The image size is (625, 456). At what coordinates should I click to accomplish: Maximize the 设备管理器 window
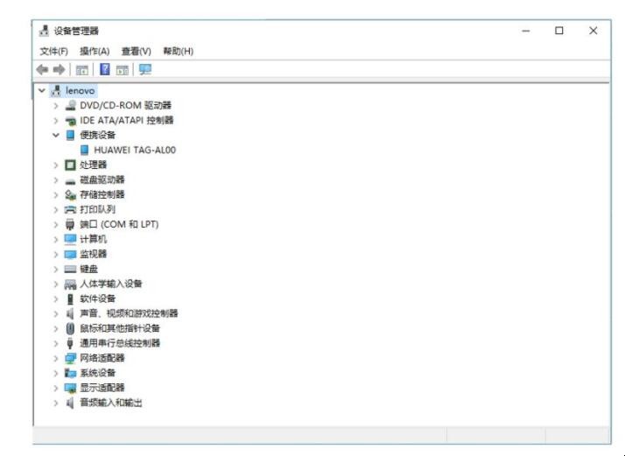[558, 31]
